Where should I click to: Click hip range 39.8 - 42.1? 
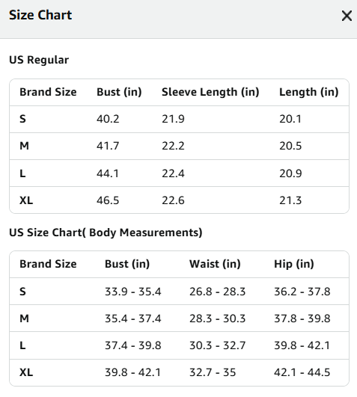(302, 345)
